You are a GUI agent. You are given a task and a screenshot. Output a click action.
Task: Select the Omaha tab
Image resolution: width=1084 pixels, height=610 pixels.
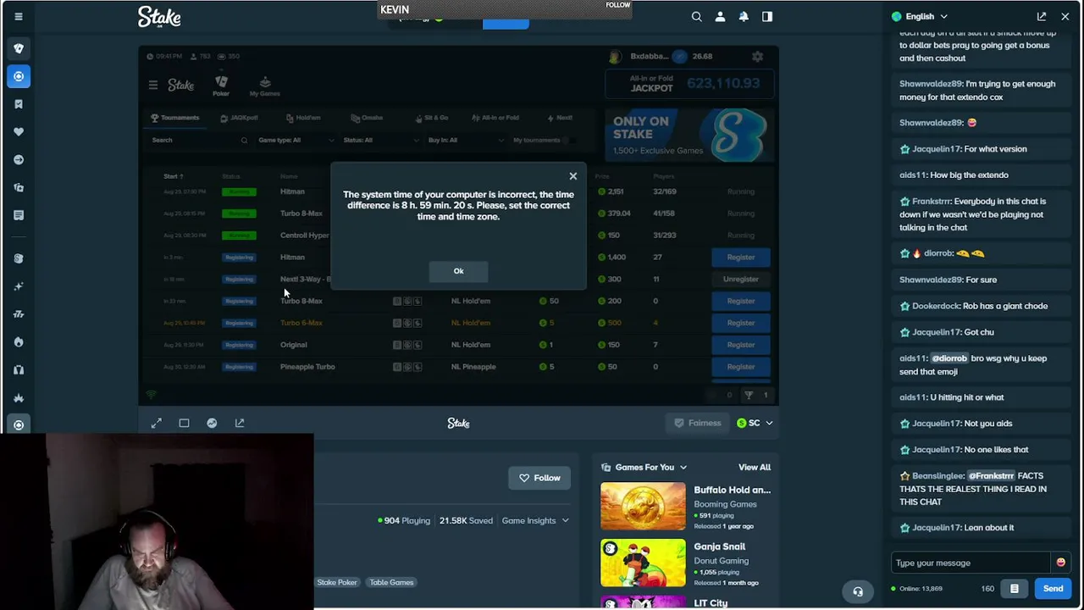(367, 118)
